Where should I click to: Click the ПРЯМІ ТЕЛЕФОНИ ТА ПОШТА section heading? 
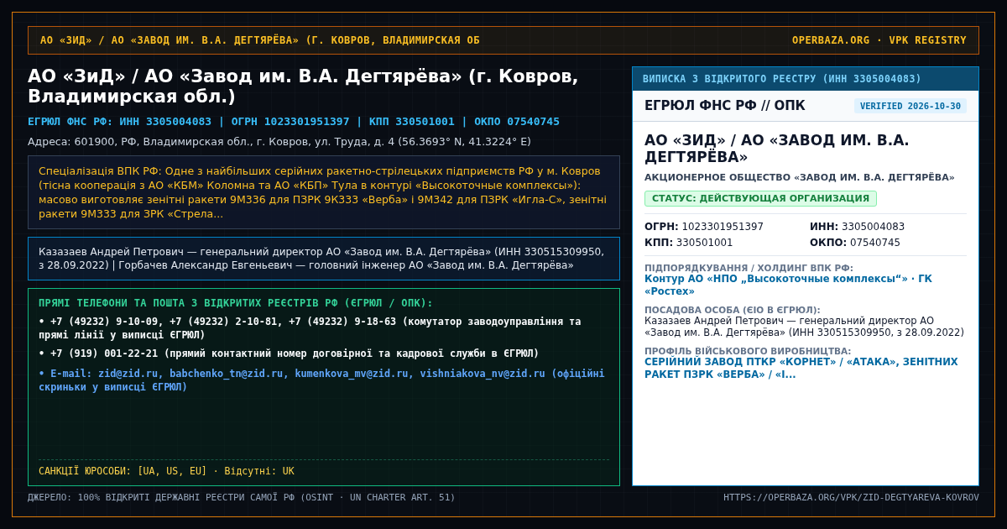click(x=236, y=303)
